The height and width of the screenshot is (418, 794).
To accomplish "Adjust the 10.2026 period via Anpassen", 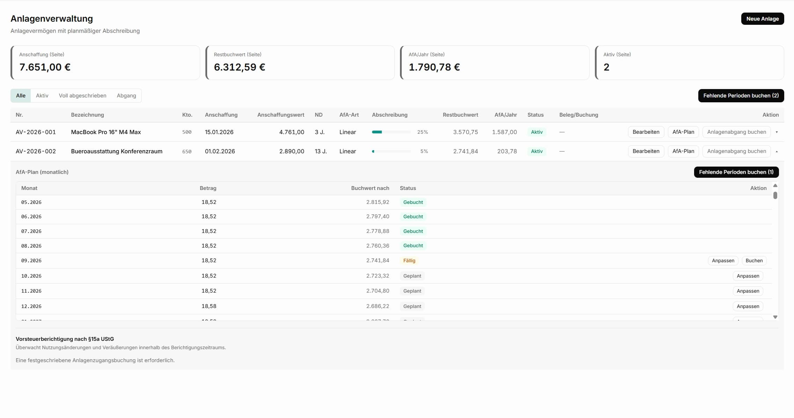I will tap(748, 276).
